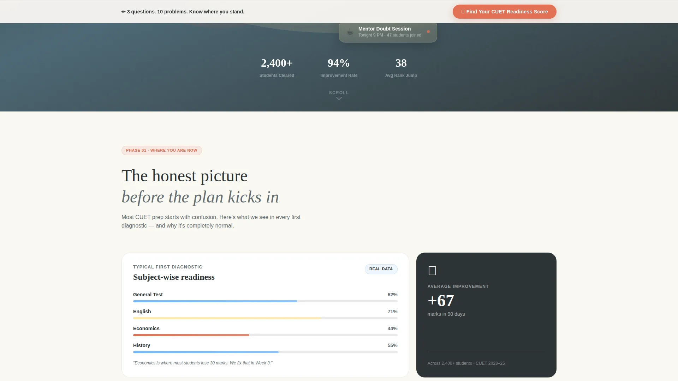The height and width of the screenshot is (381, 678).
Task: Click the pencil icon in top banner
Action: 124,12
